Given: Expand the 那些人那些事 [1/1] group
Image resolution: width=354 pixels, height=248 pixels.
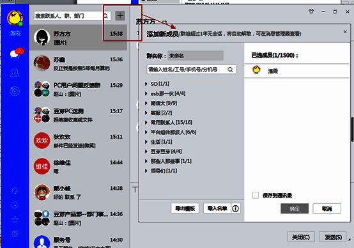Looking at the screenshot, I should coord(146,161).
